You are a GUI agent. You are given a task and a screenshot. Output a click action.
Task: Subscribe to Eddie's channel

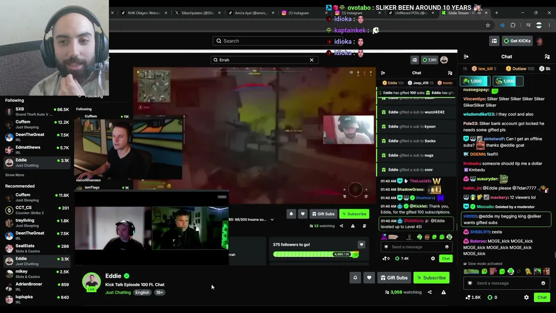tap(431, 278)
